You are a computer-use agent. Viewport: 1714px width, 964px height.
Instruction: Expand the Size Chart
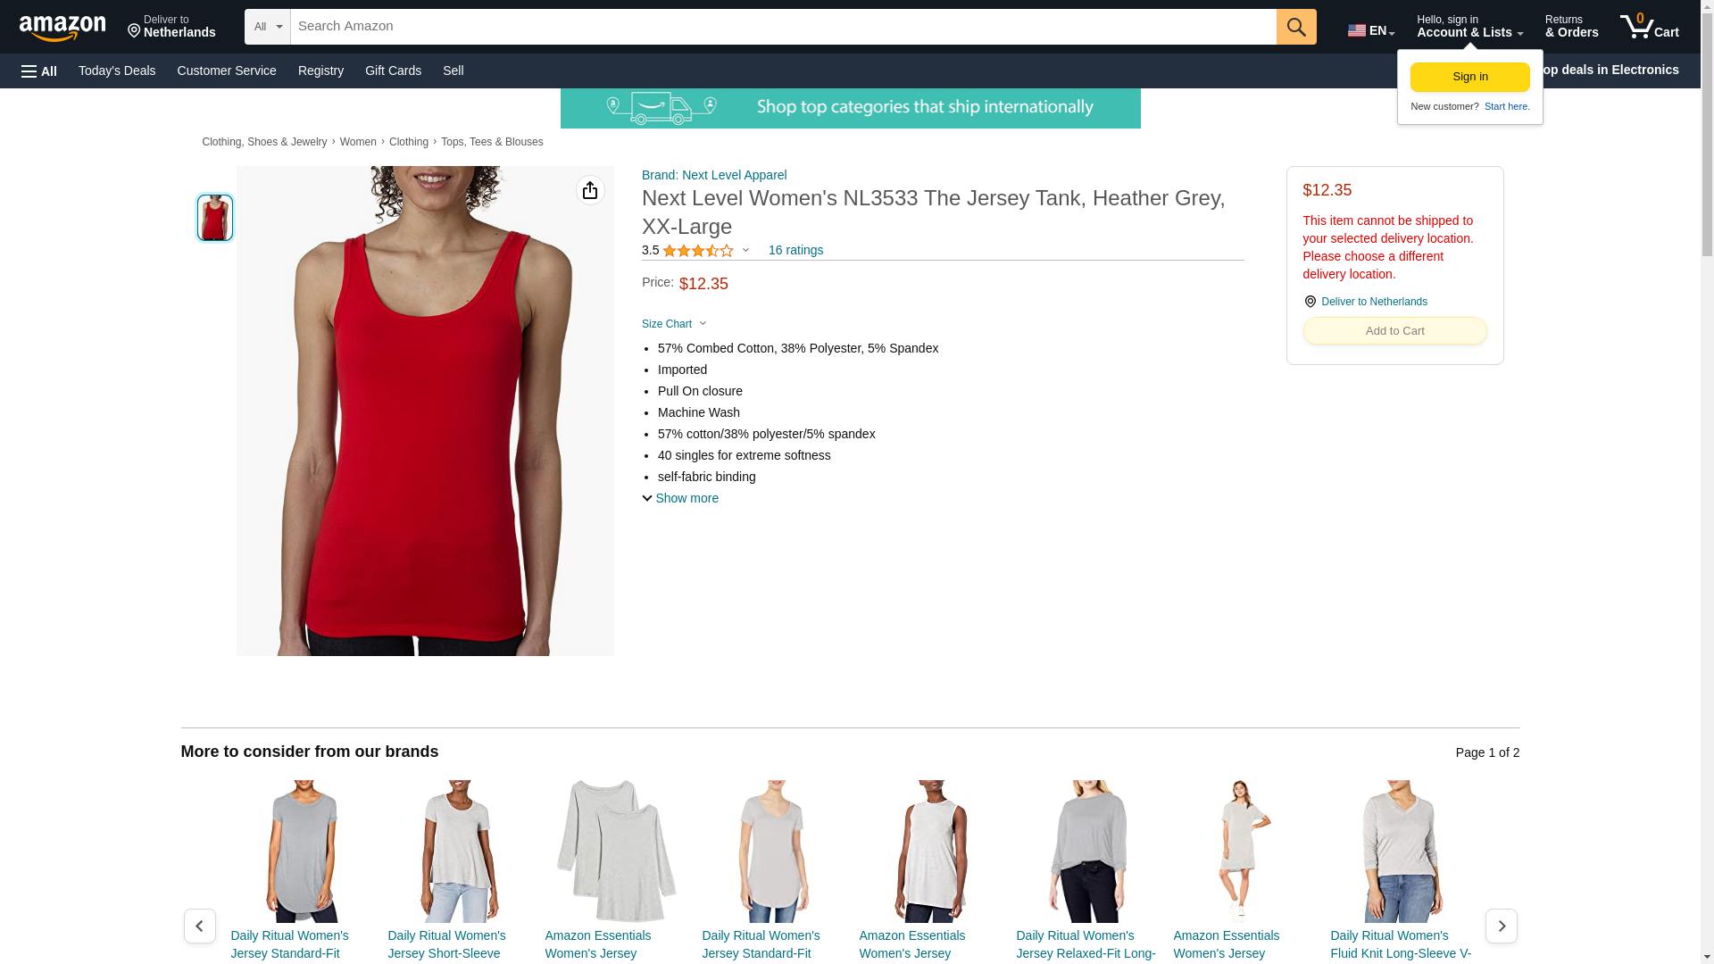point(674,324)
